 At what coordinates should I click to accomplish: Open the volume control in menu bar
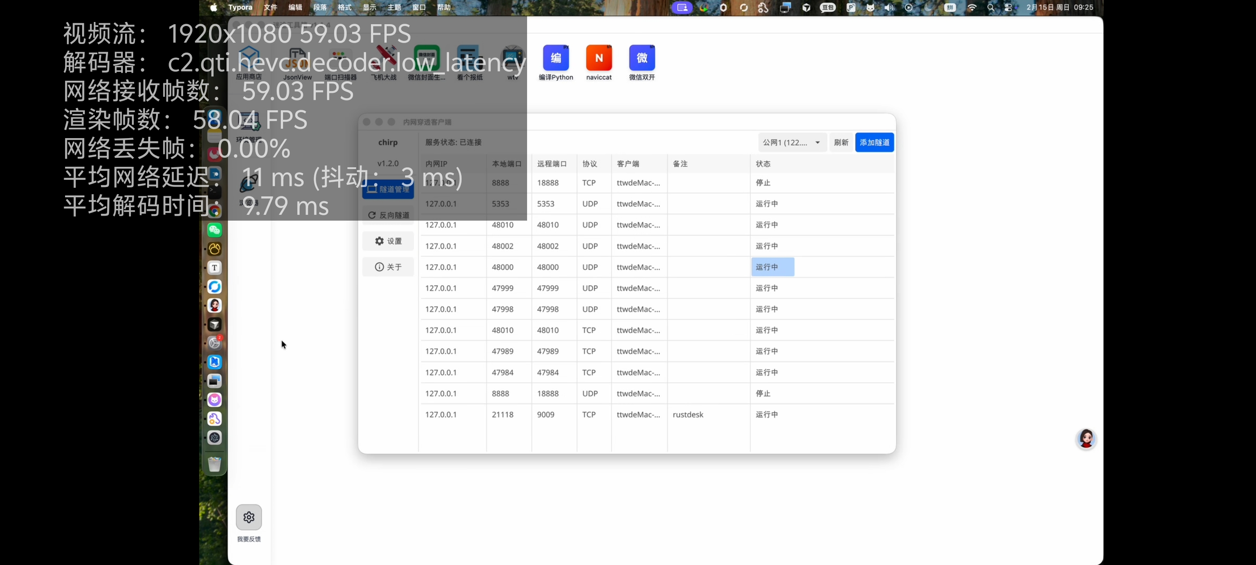[x=890, y=7]
